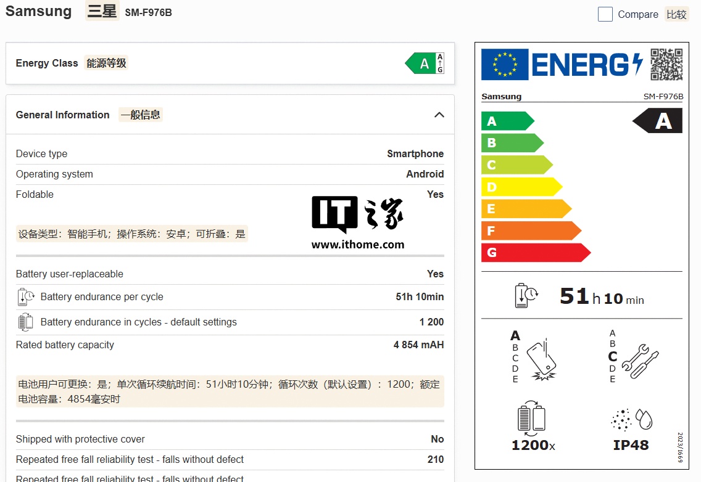Collapse the General Information section
The height and width of the screenshot is (482, 701).
click(x=439, y=115)
